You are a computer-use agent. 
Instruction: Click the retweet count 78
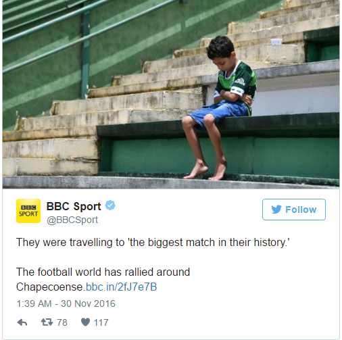[x=62, y=322]
